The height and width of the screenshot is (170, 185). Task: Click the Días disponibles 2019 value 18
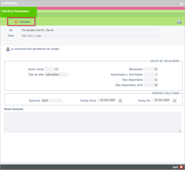[x=151, y=85]
